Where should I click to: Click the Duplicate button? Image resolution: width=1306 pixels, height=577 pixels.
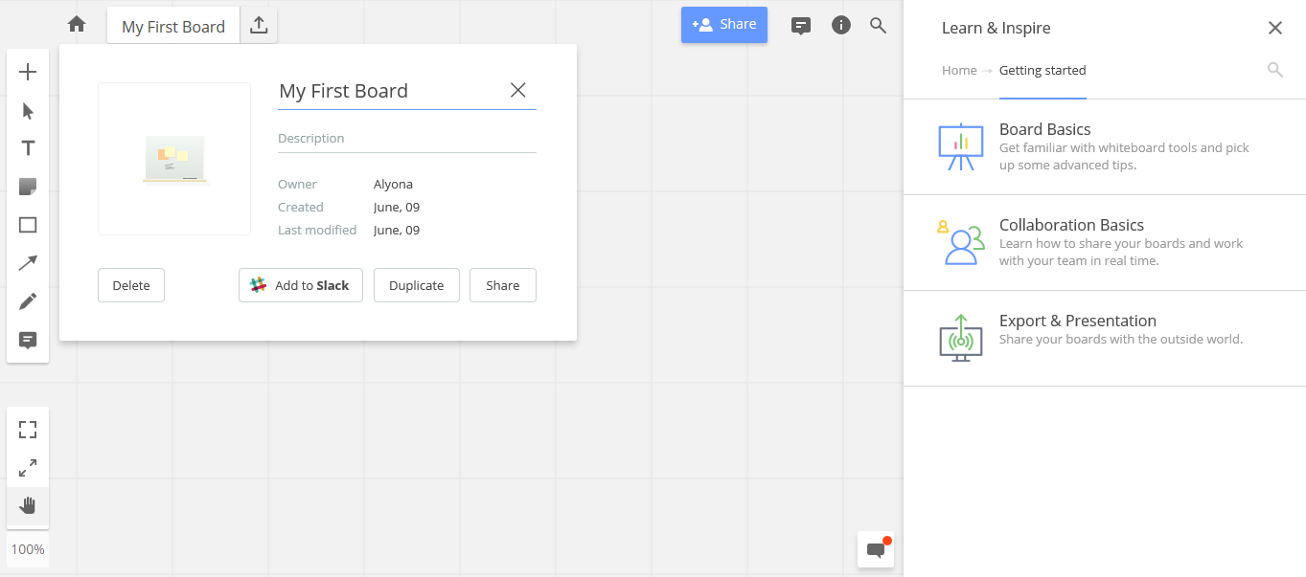(x=416, y=285)
